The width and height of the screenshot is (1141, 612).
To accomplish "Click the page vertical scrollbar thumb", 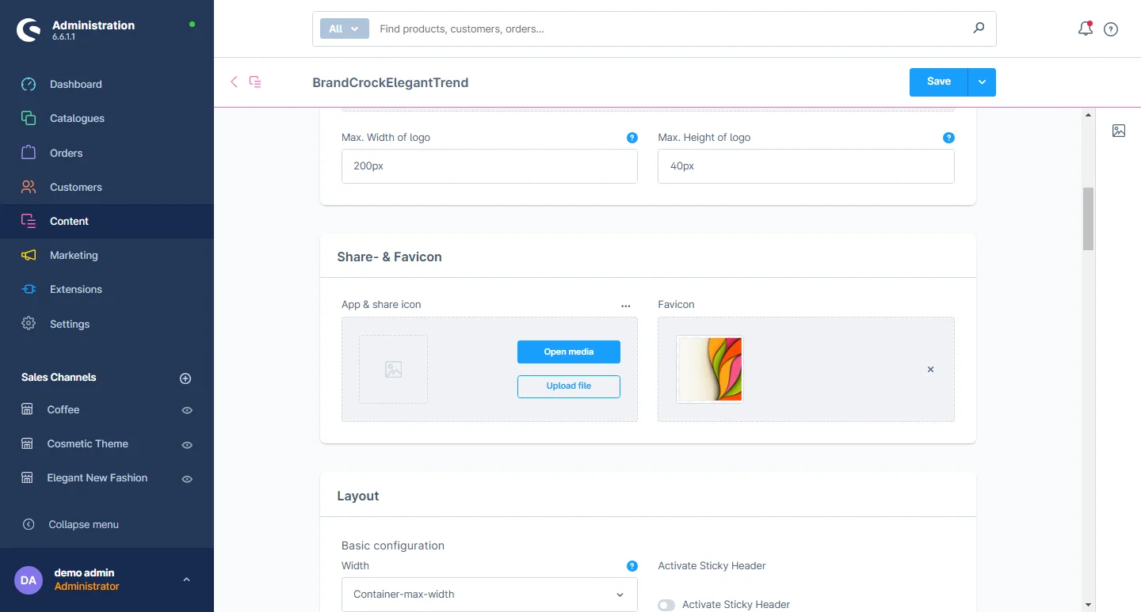I will click(1088, 219).
